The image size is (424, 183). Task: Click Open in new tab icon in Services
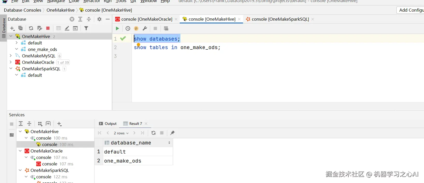[x=48, y=124]
